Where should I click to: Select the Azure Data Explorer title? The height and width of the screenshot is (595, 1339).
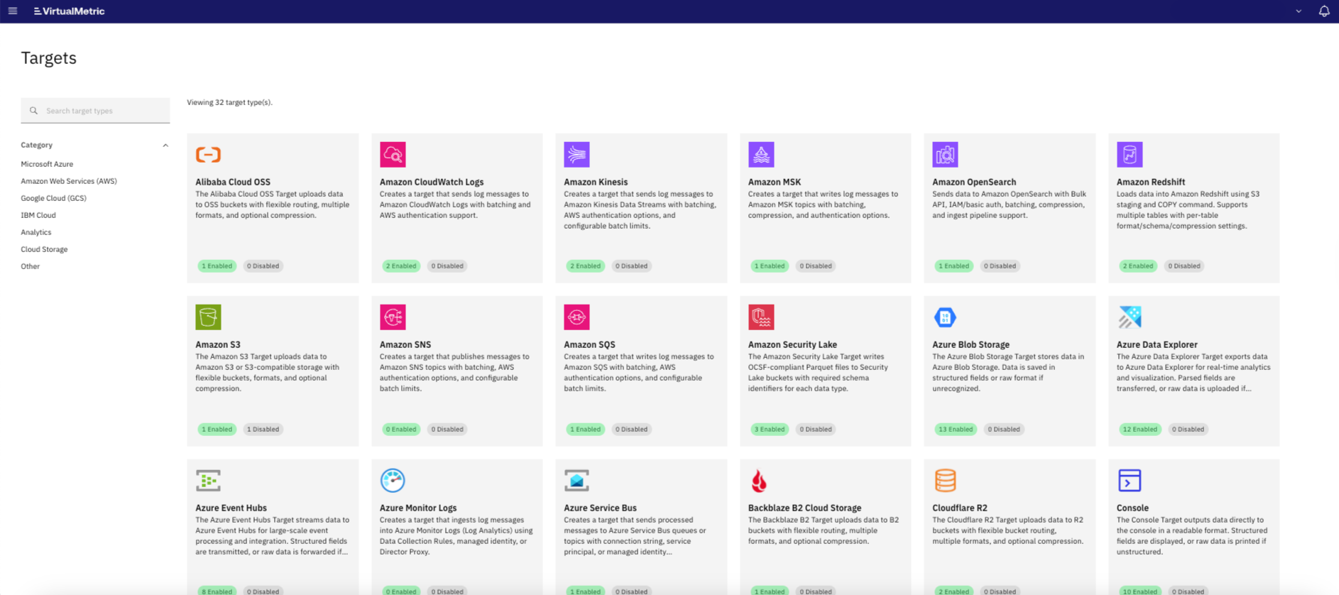pos(1157,344)
